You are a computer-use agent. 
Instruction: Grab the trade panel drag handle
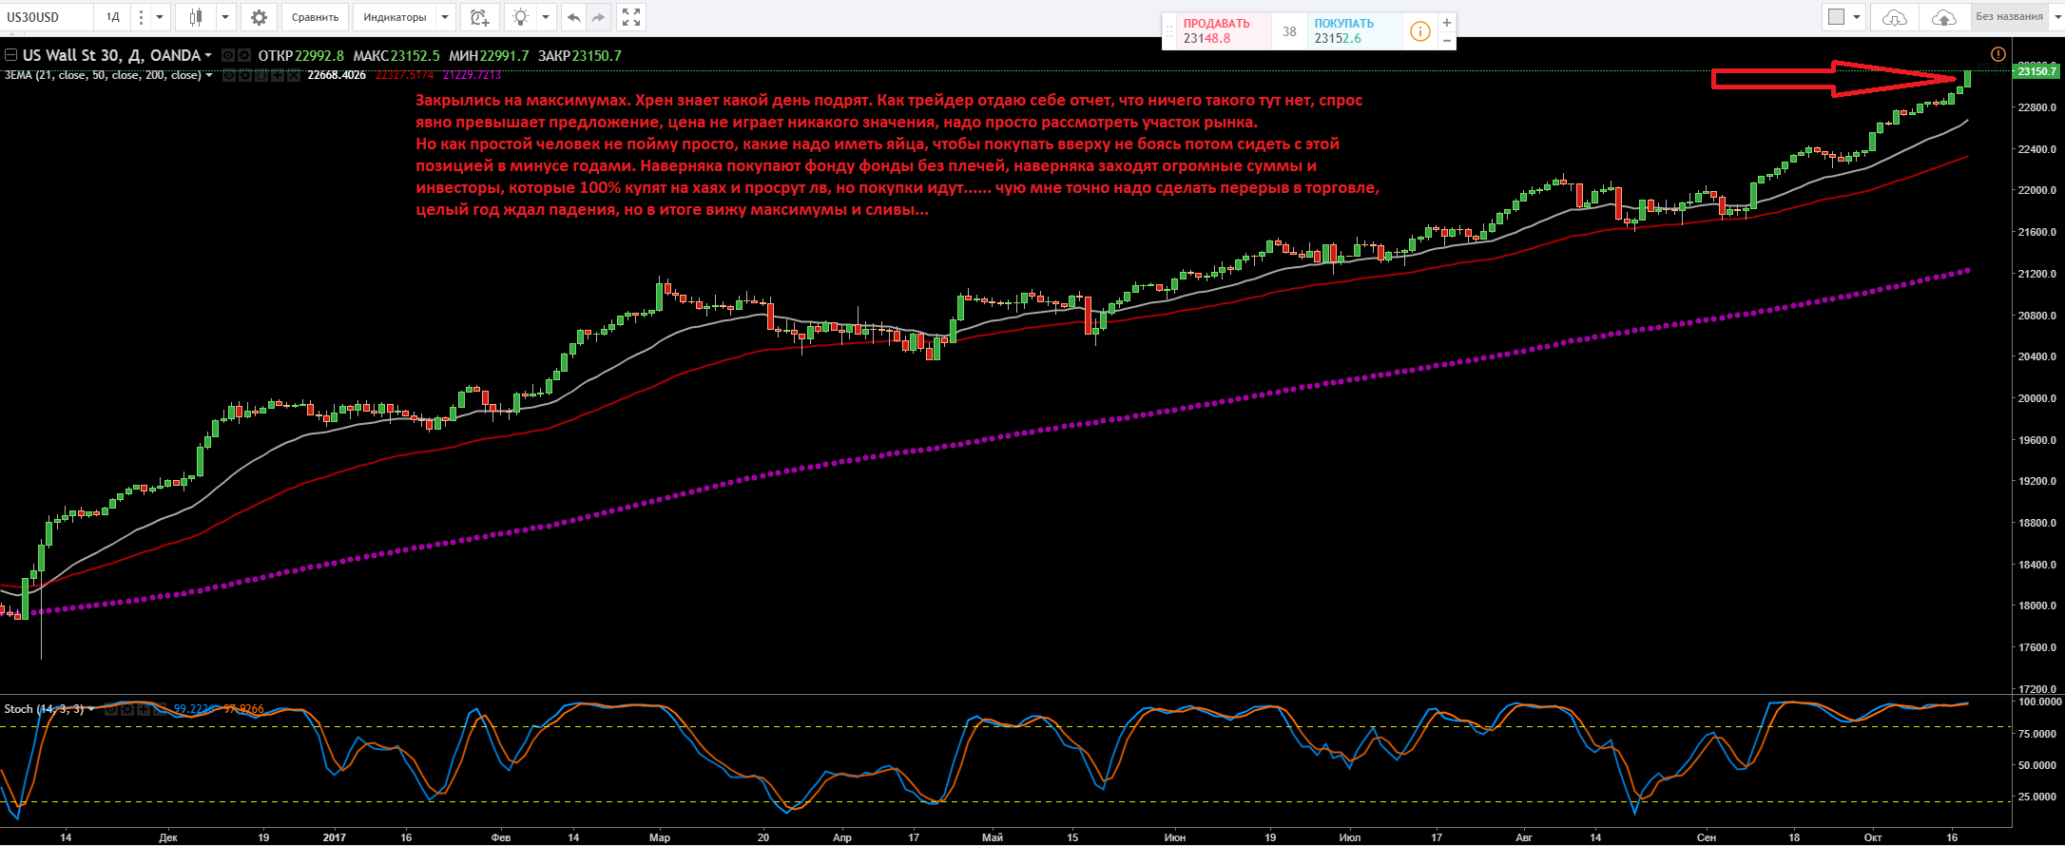tap(1169, 31)
